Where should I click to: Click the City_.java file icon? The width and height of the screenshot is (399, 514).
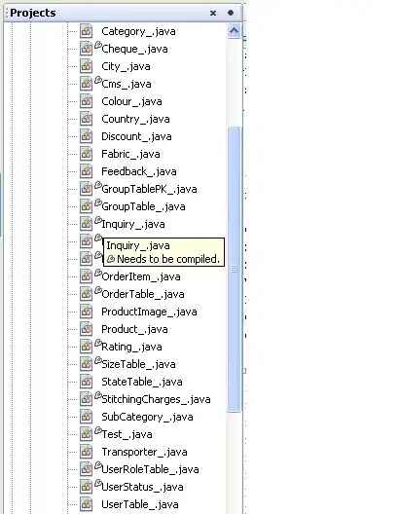point(87,66)
